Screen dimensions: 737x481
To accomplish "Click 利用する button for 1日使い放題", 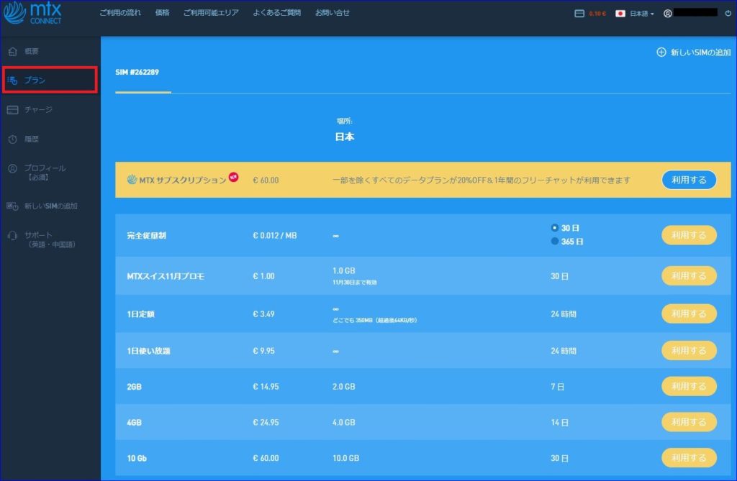I will pyautogui.click(x=689, y=350).
